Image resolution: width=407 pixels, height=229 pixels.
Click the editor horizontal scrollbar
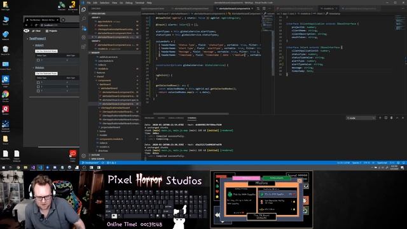(x=191, y=113)
